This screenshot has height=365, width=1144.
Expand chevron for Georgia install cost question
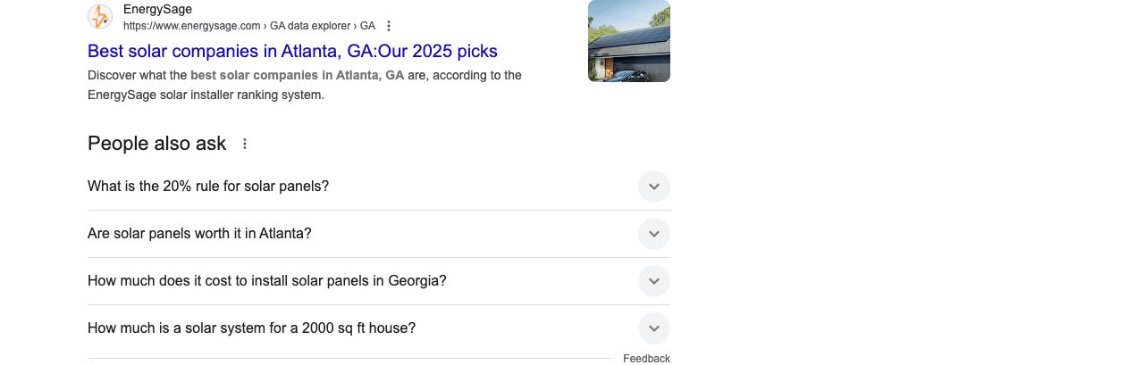(654, 281)
